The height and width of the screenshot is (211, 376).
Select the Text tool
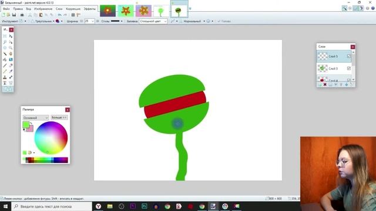click(x=5, y=83)
